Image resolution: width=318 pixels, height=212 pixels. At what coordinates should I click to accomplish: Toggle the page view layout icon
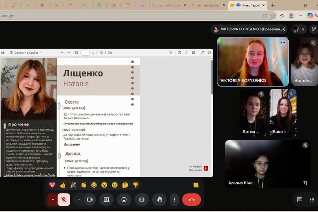(x=110, y=53)
